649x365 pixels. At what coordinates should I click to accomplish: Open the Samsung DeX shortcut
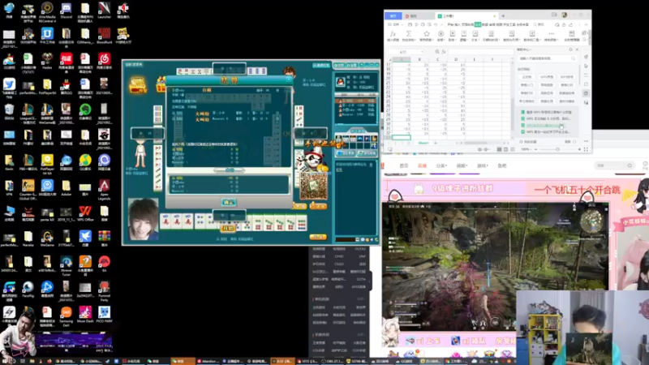click(x=67, y=316)
